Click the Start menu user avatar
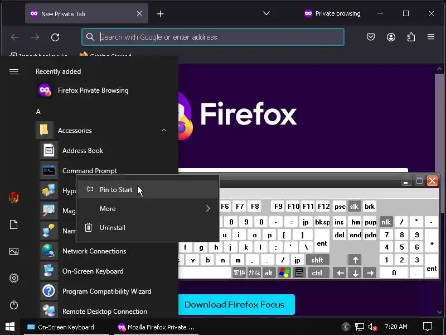 [14, 197]
